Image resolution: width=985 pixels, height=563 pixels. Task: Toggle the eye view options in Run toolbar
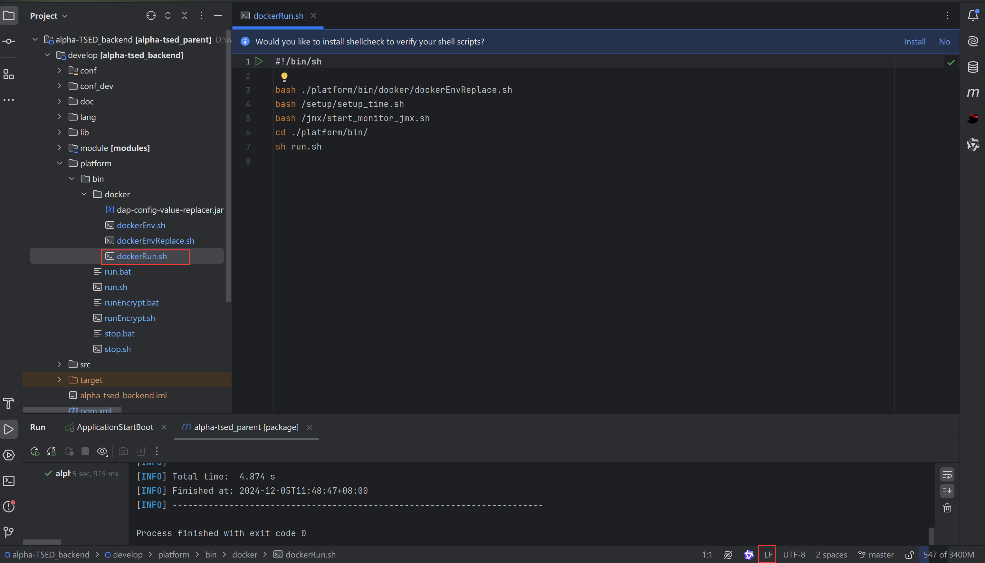[x=102, y=451]
